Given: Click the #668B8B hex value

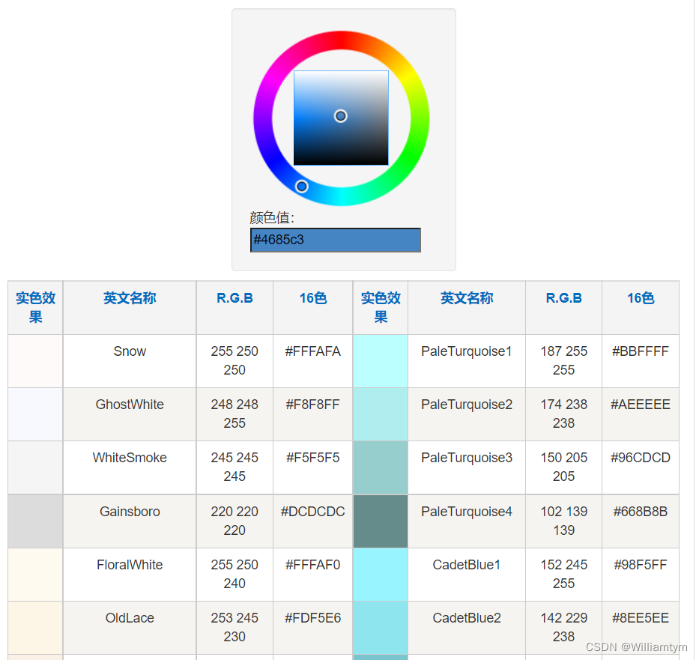Looking at the screenshot, I should (641, 512).
